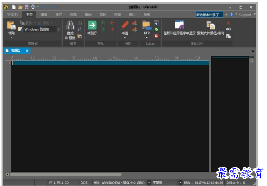Click line 1 in the editor area
This screenshot has width=267, height=186.
coord(111,63)
